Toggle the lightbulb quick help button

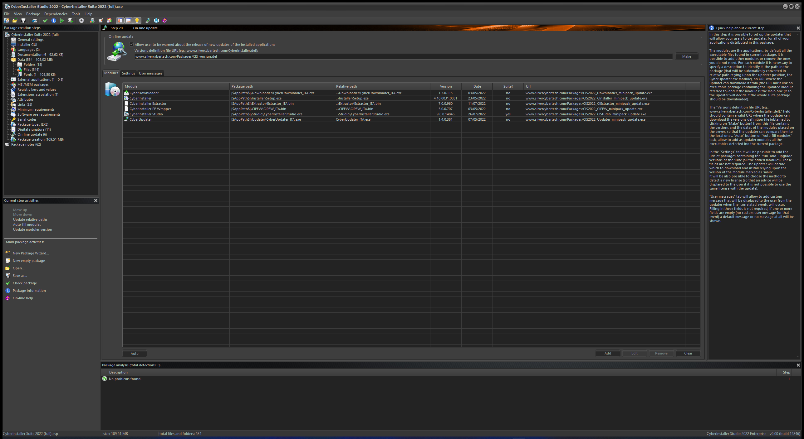[x=137, y=21]
